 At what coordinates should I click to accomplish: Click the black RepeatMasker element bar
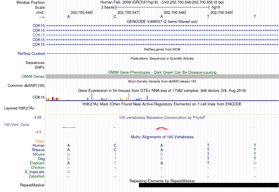click(209, 185)
